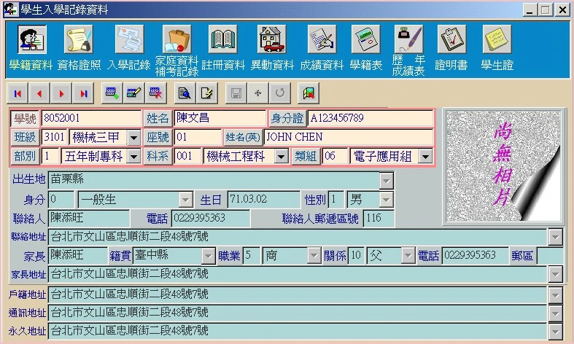Viewport: 574px width, 344px height.
Task: Expand the 職業 商 dropdown
Action: [314, 256]
